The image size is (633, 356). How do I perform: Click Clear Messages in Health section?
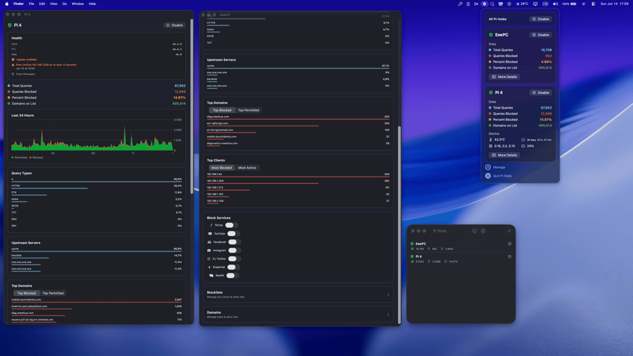[23, 74]
